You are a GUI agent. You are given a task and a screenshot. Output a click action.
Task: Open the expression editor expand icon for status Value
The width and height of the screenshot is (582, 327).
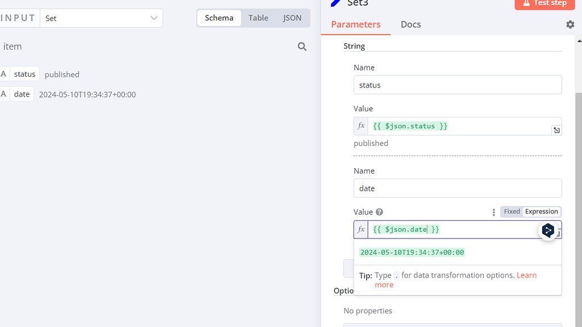(x=556, y=130)
